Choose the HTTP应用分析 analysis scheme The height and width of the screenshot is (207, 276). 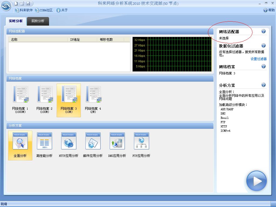pos(69,145)
